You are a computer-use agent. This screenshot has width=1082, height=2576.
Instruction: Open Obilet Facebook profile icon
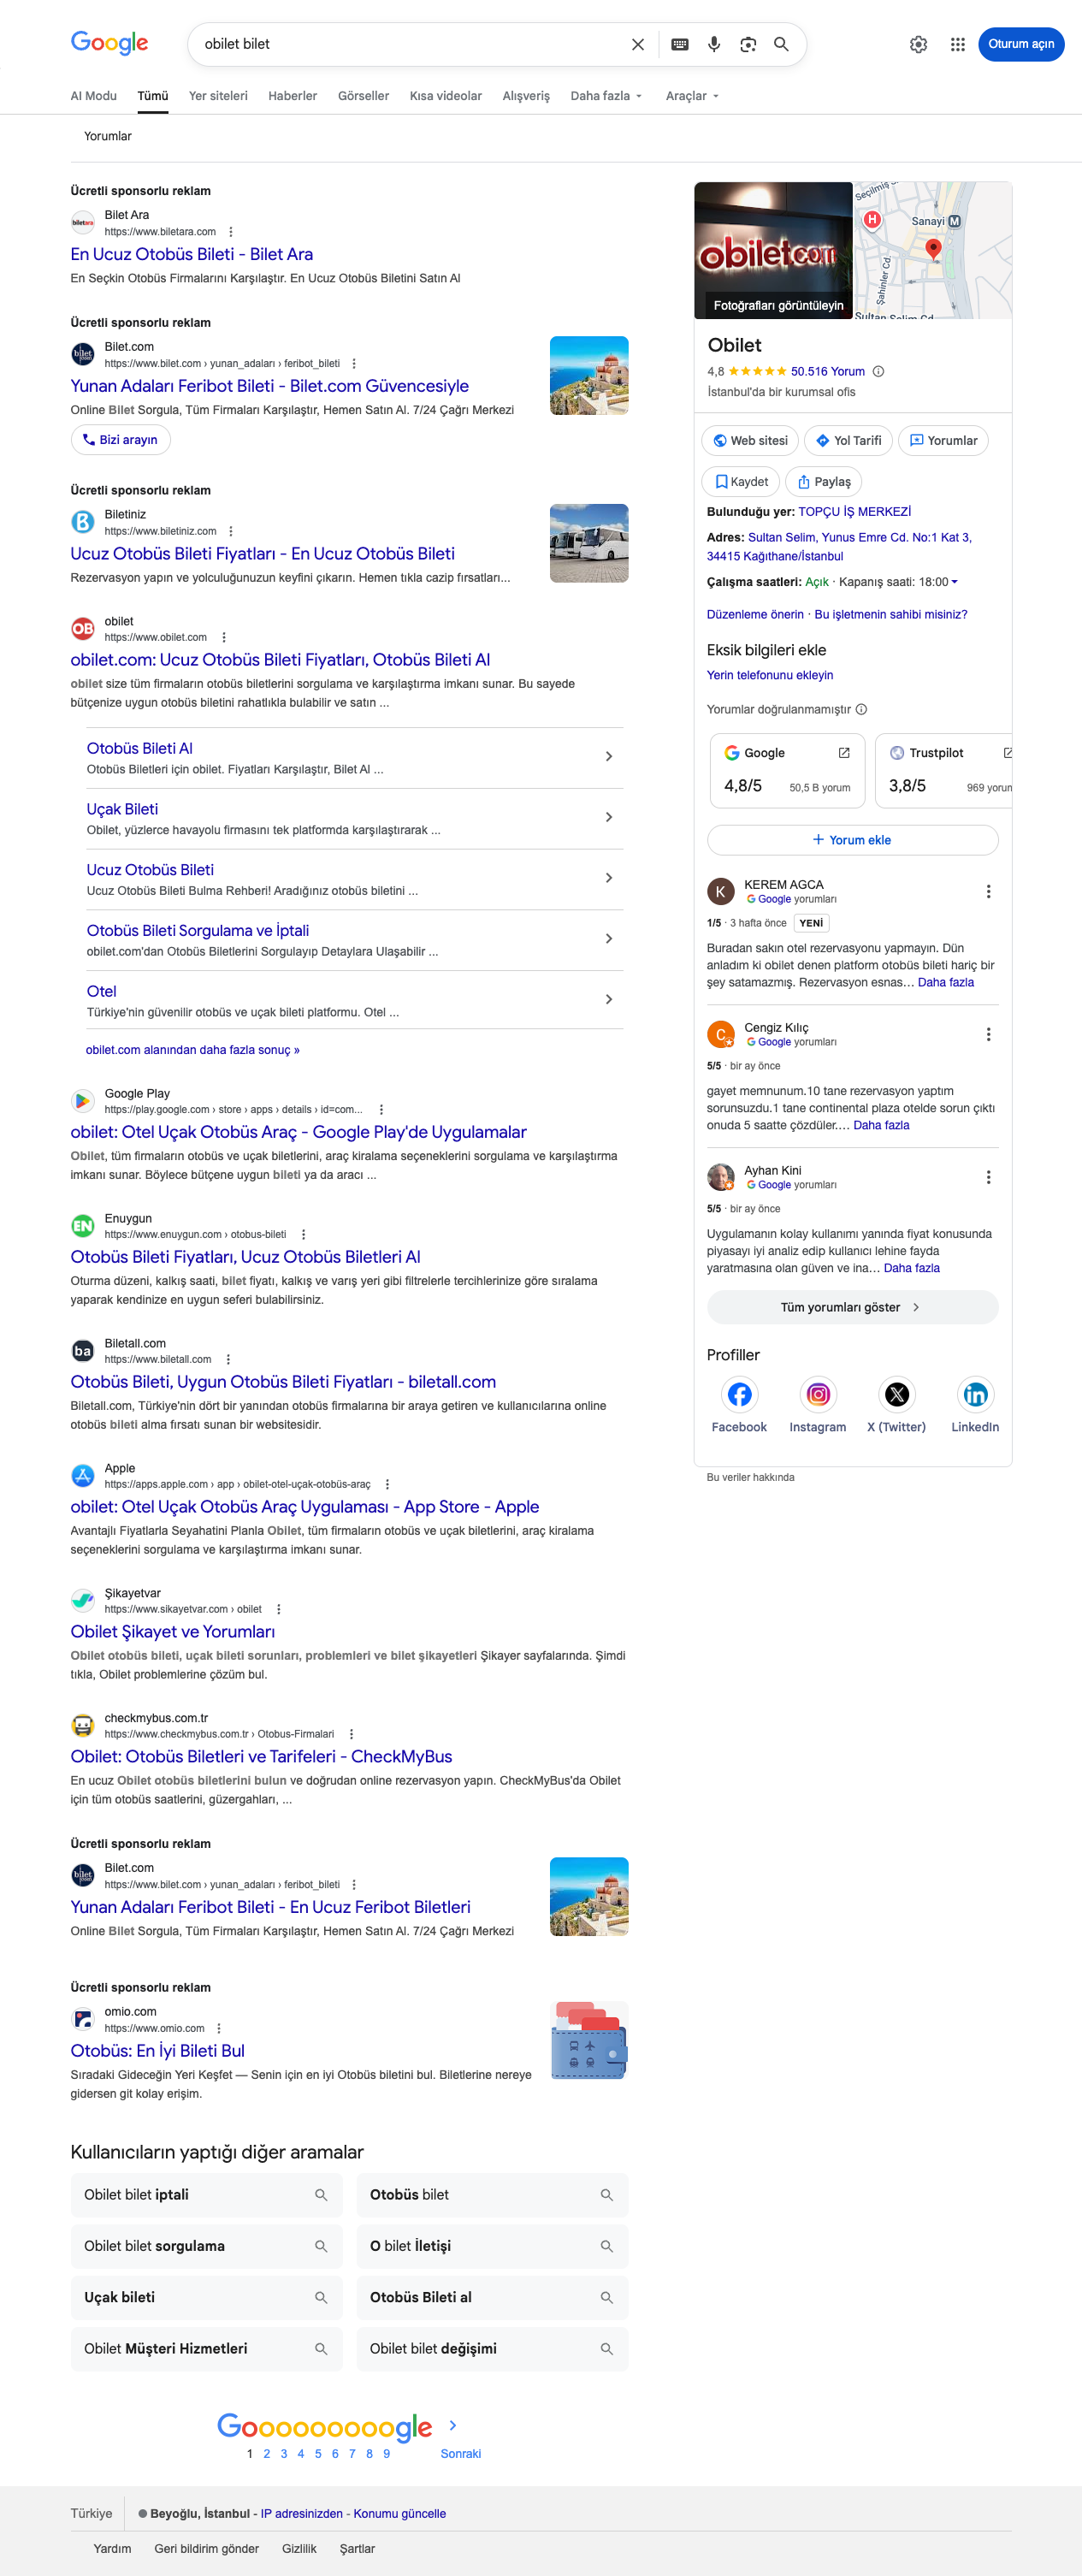739,1394
